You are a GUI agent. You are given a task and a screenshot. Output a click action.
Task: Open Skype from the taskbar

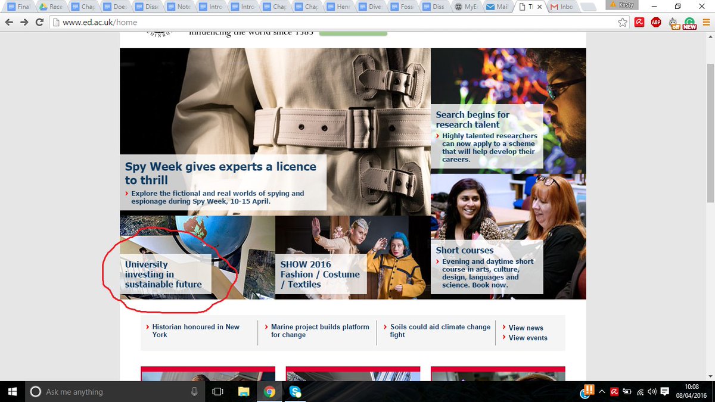[x=294, y=391]
